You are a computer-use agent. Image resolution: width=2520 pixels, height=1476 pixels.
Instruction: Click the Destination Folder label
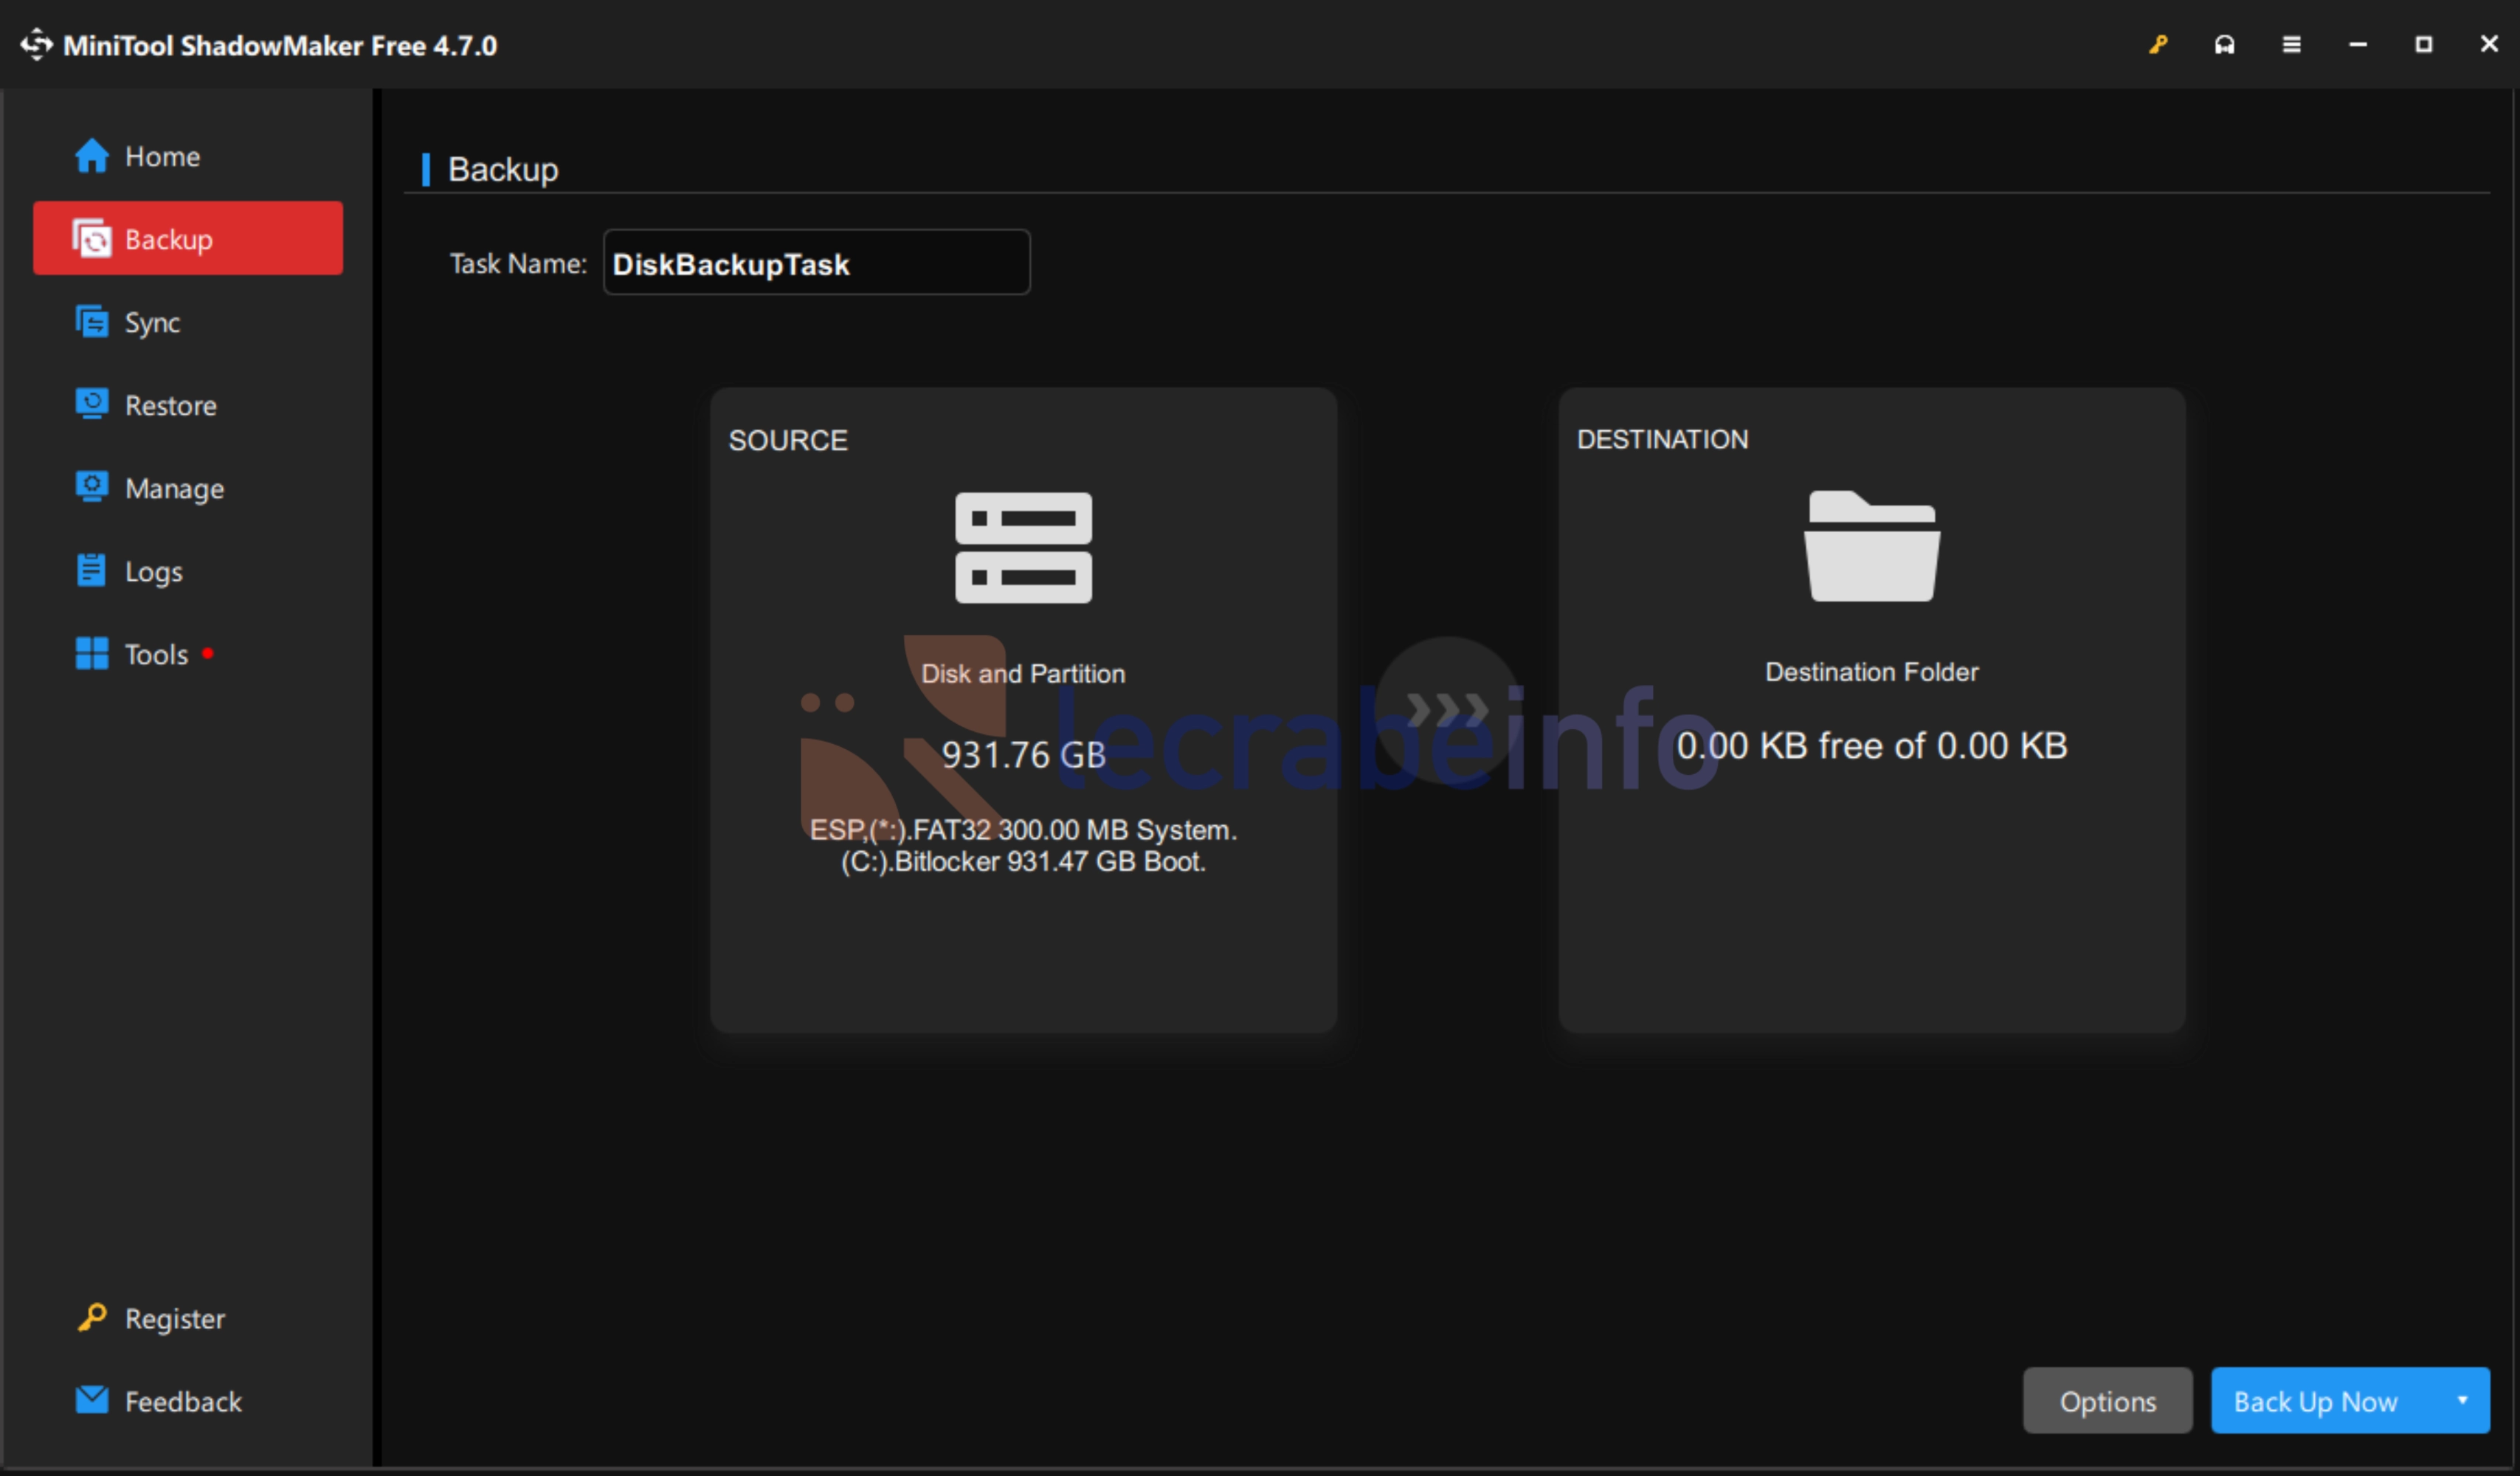click(1871, 672)
